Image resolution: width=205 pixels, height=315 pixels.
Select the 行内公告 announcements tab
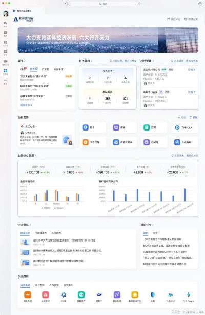tap(40, 233)
